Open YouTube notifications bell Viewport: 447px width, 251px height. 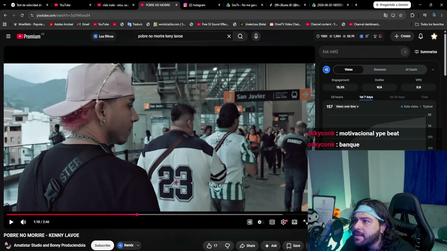pos(421,36)
